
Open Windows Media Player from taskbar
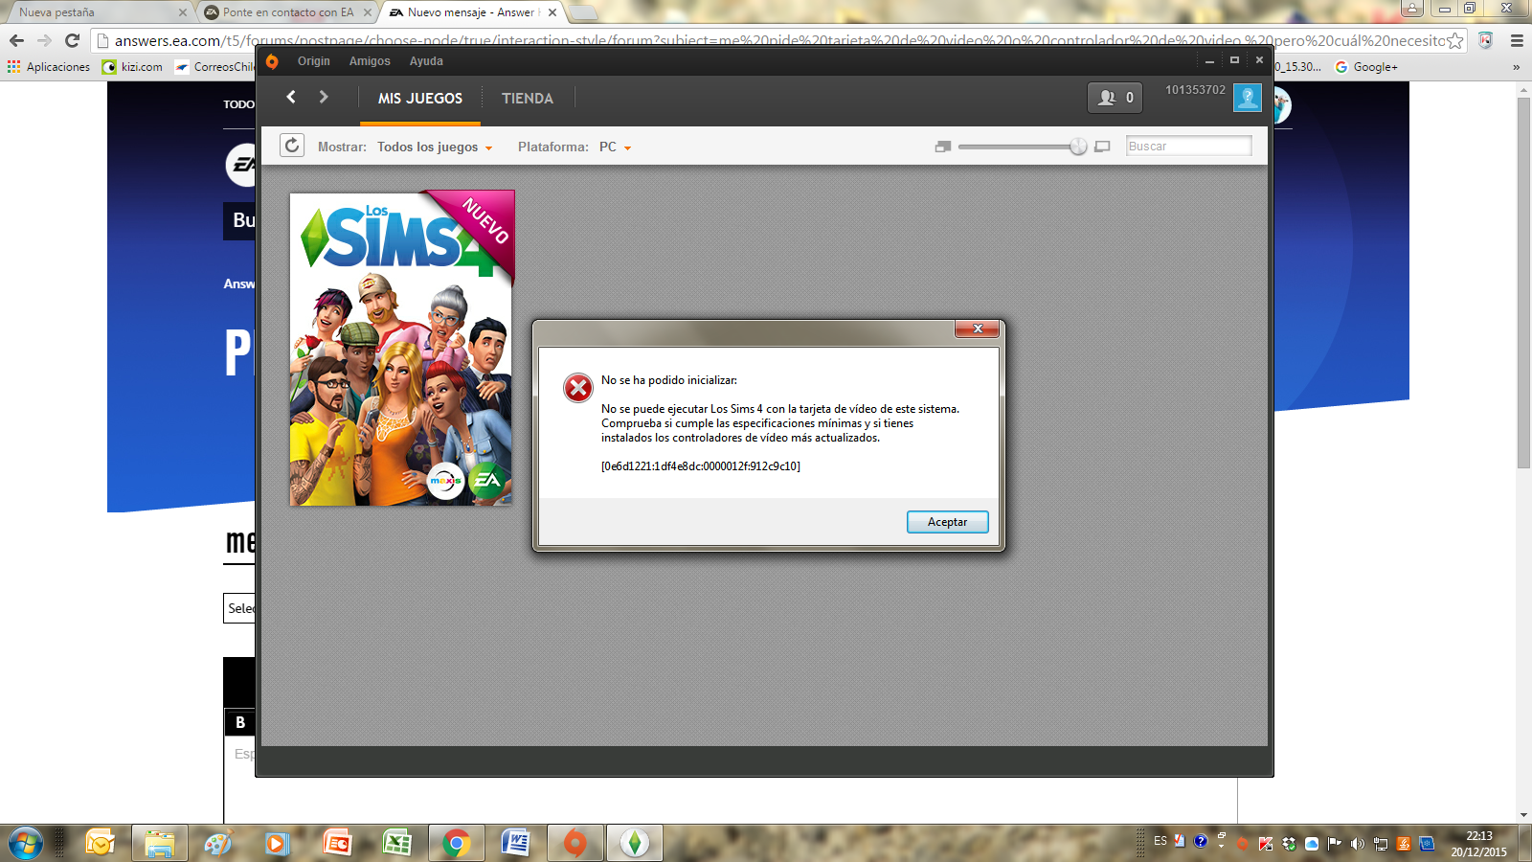coord(277,844)
